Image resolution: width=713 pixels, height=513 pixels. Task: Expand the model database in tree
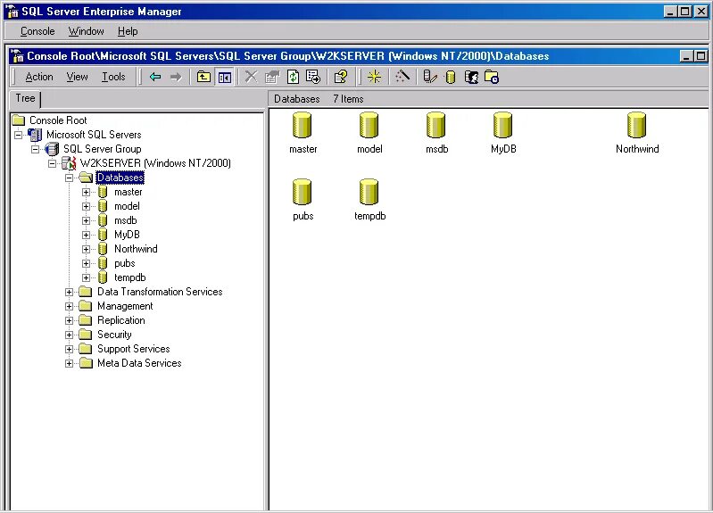click(x=86, y=206)
